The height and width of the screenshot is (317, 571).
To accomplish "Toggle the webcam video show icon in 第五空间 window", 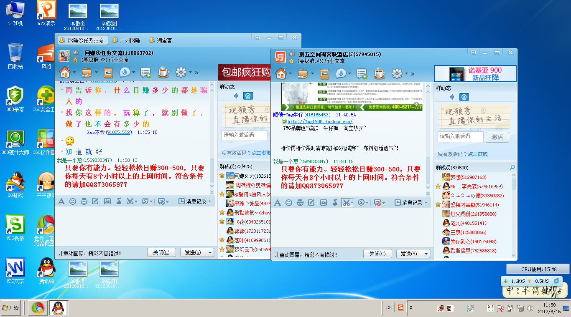I will point(464,97).
